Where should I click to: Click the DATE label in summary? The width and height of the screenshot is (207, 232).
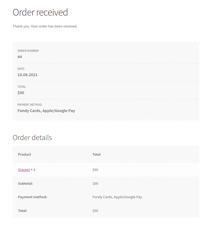(21, 69)
